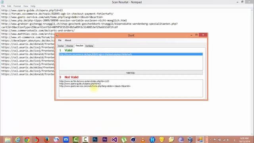Click the grabser-geschengg-trueggli.ch line in Notepad
The height and width of the screenshot is (143, 254).
point(89,24)
